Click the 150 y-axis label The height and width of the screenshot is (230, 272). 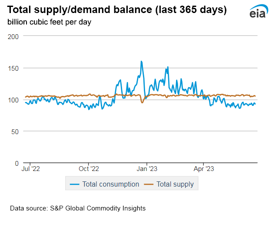tap(13, 69)
